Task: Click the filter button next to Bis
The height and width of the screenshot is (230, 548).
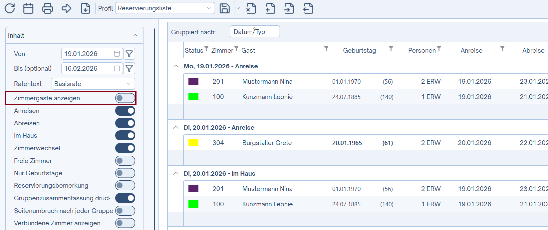Action: point(129,68)
